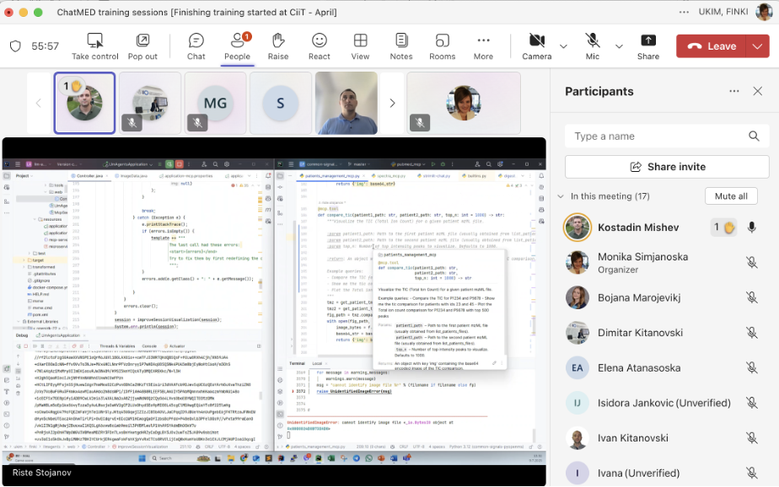Click the Share screen icon
Image resolution: width=779 pixels, height=487 pixels.
647,46
